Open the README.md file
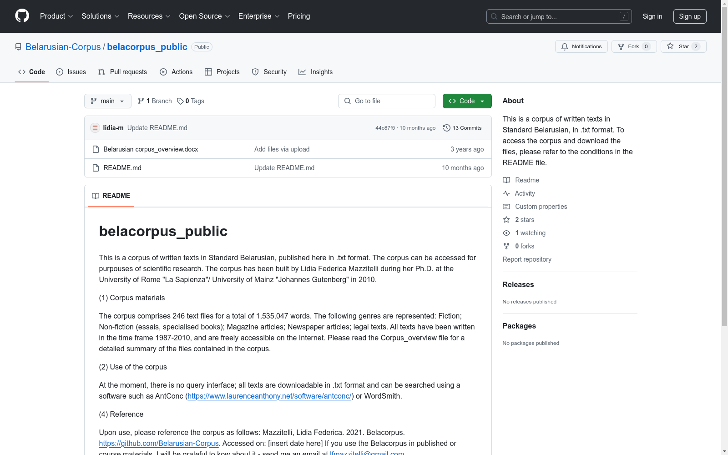Screen dimensions: 728x455 122,168
